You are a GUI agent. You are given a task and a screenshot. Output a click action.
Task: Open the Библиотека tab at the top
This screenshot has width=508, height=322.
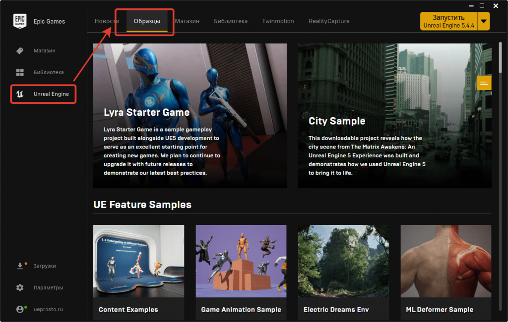[x=231, y=21]
